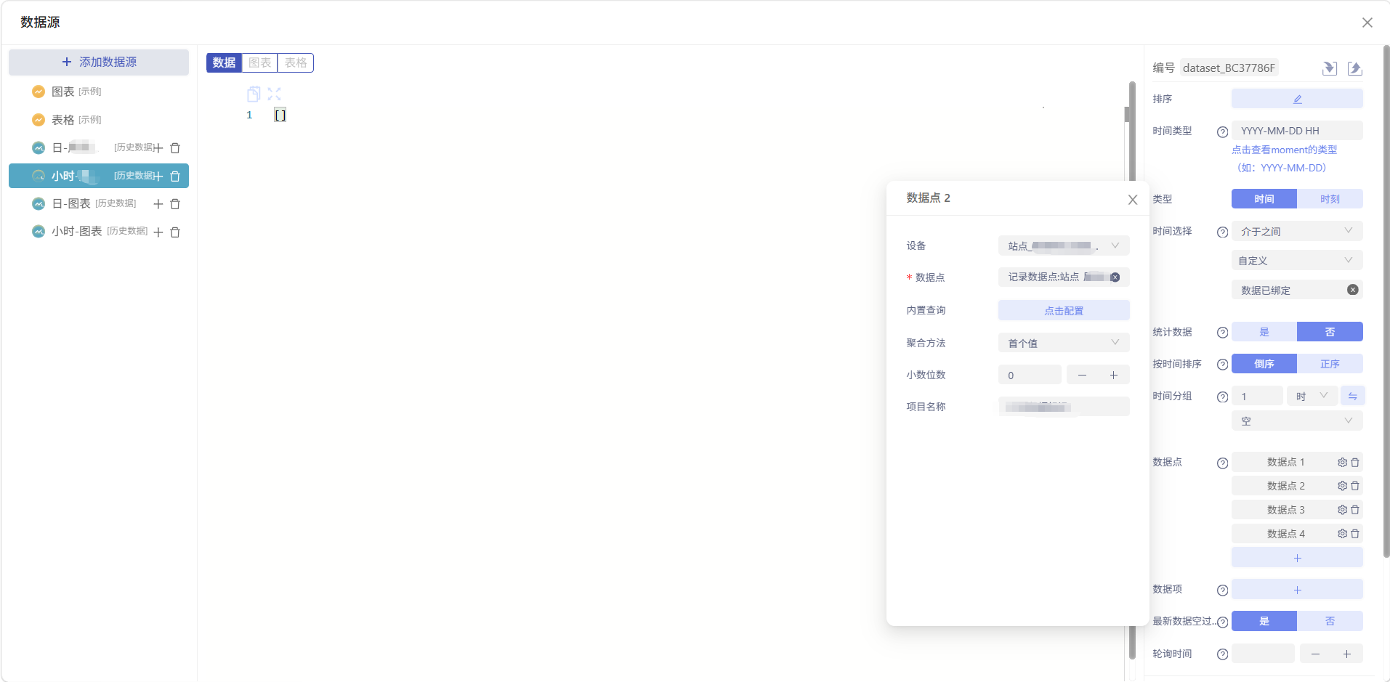Open the 聚合方法 dropdown showing 首个值
The width and height of the screenshot is (1390, 682).
point(1063,343)
